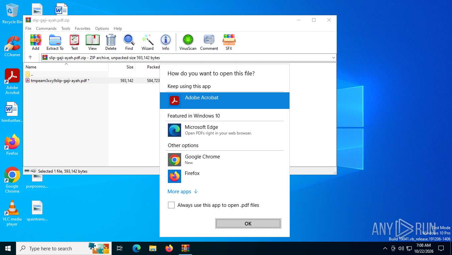Screen dimensions: 452x255
Task: Pick Google Chrome from Other options
Action: click(x=225, y=159)
